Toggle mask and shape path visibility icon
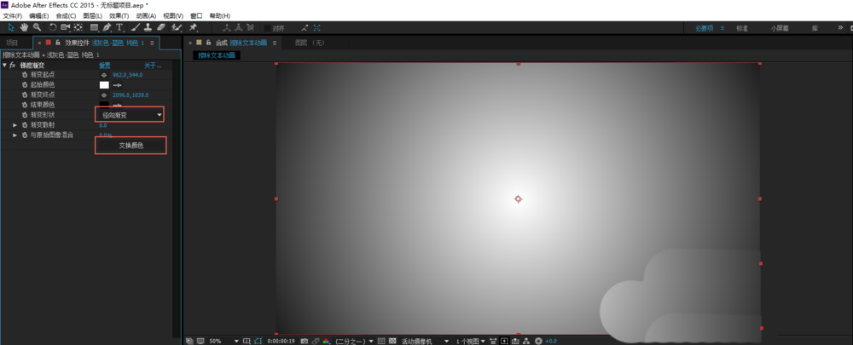The width and height of the screenshot is (853, 345). [x=258, y=341]
